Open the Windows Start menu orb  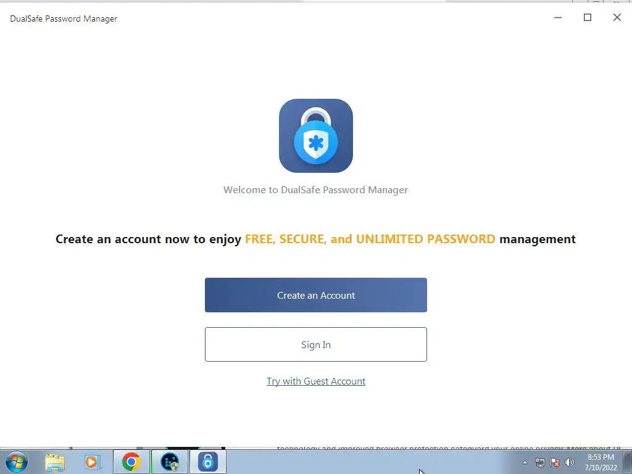click(x=17, y=462)
